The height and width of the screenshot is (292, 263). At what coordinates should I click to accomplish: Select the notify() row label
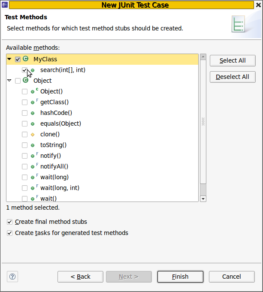pos(51,156)
